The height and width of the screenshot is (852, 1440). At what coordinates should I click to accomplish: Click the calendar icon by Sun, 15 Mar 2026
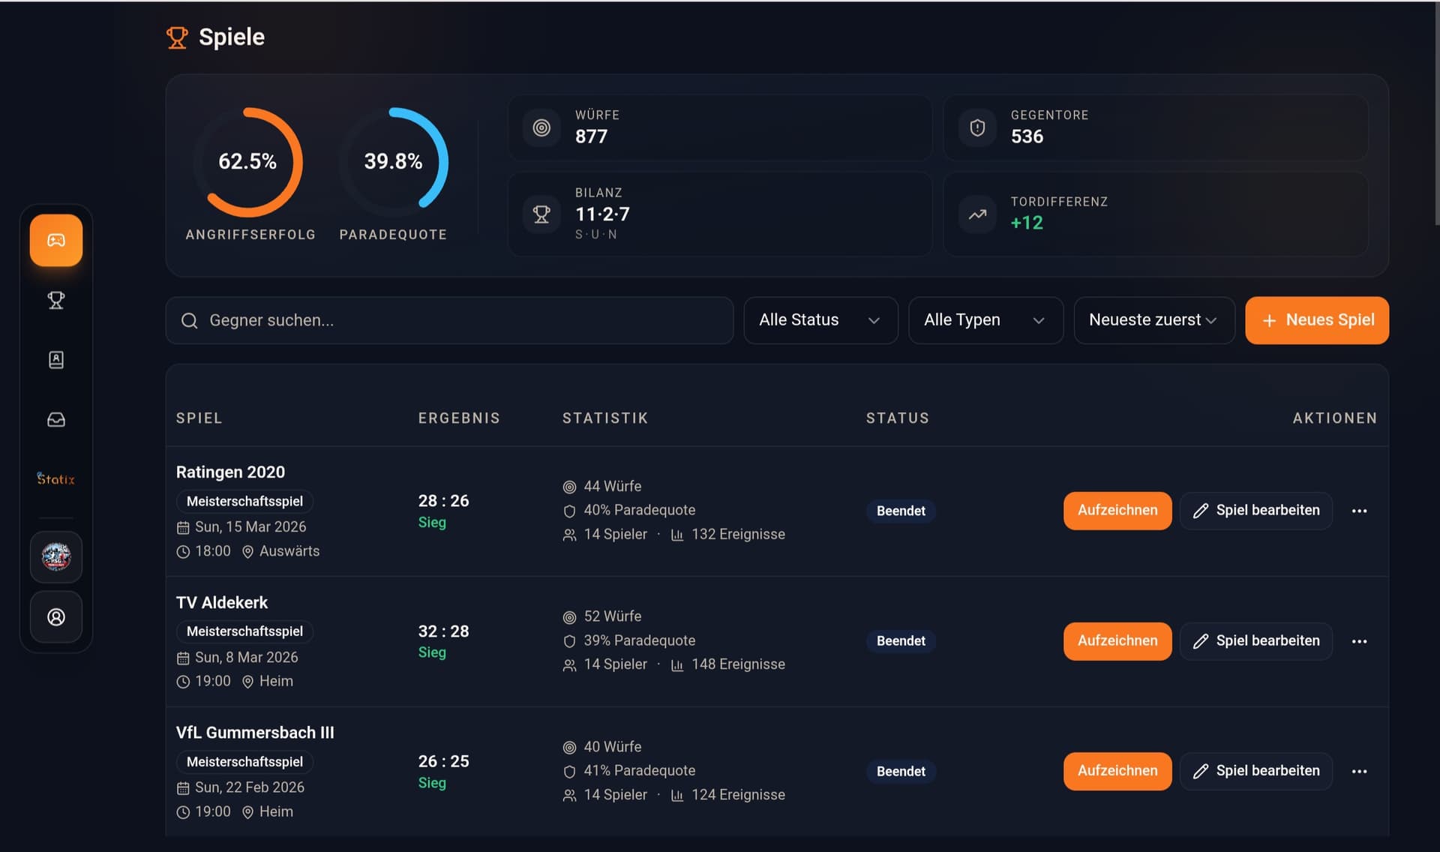183,528
